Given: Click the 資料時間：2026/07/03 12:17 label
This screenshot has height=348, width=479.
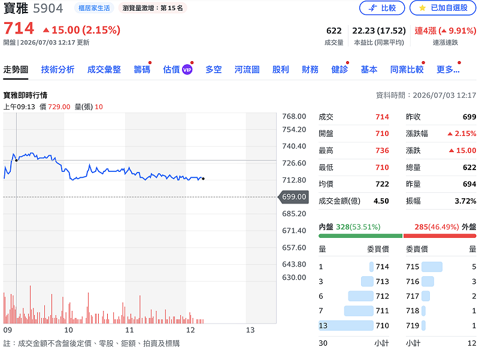Looking at the screenshot, I should coord(426,95).
